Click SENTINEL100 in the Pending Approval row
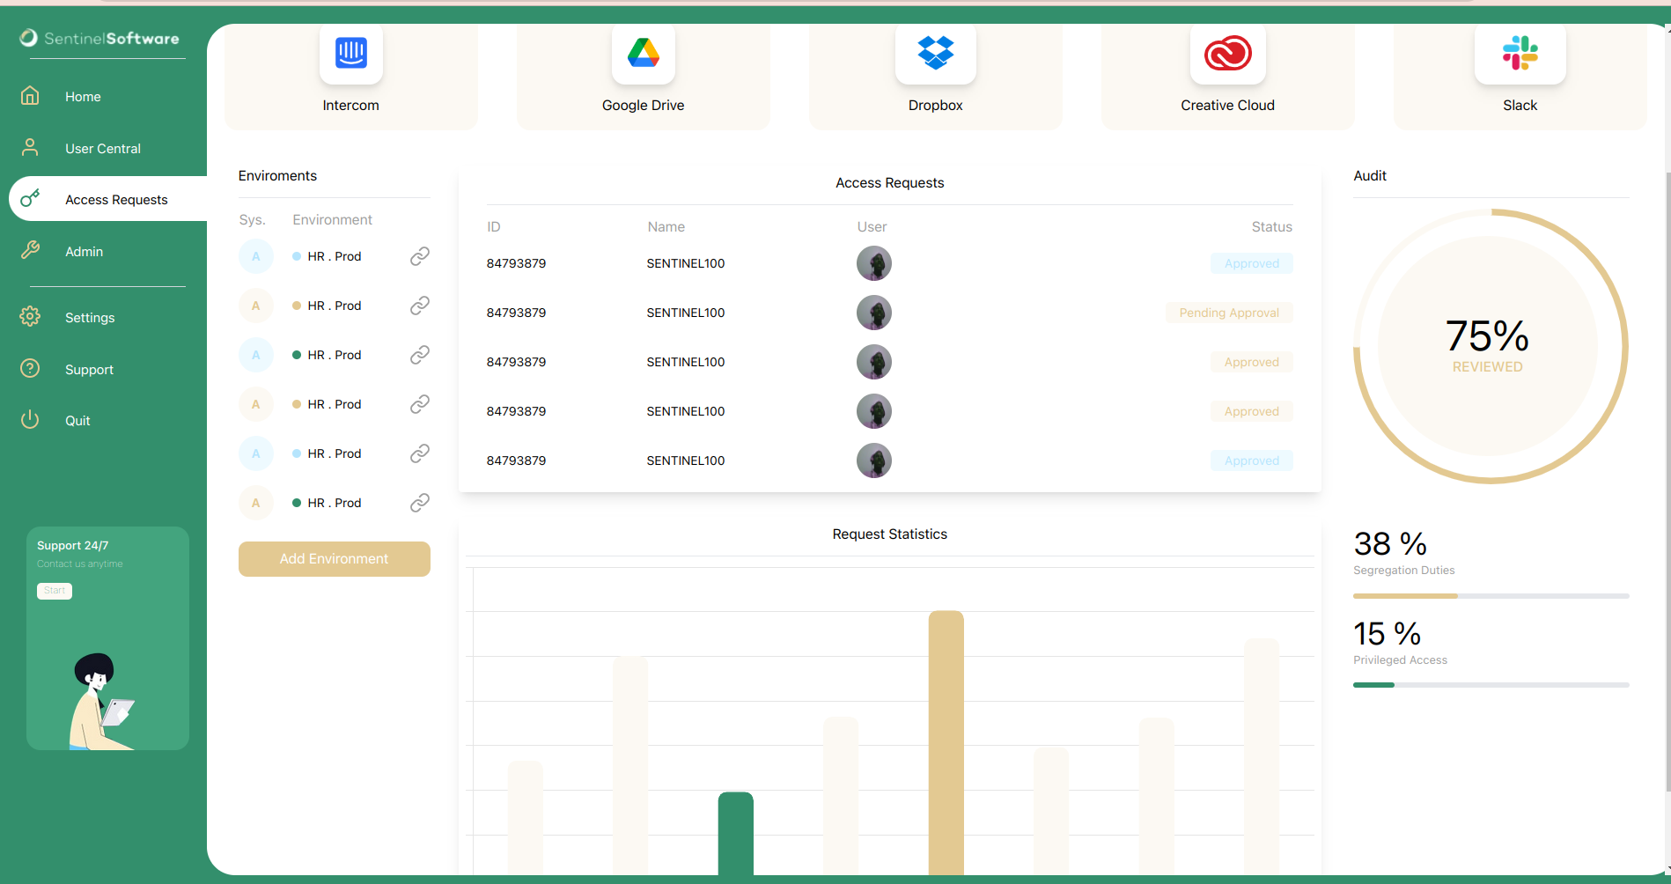This screenshot has height=884, width=1671. [x=686, y=313]
